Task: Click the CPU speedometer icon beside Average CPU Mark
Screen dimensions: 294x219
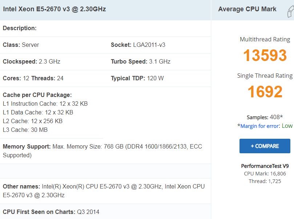Action: (x=291, y=11)
